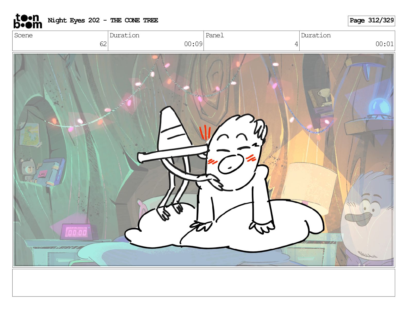
Task: Click the 'Scene' label
Action: click(x=23, y=35)
